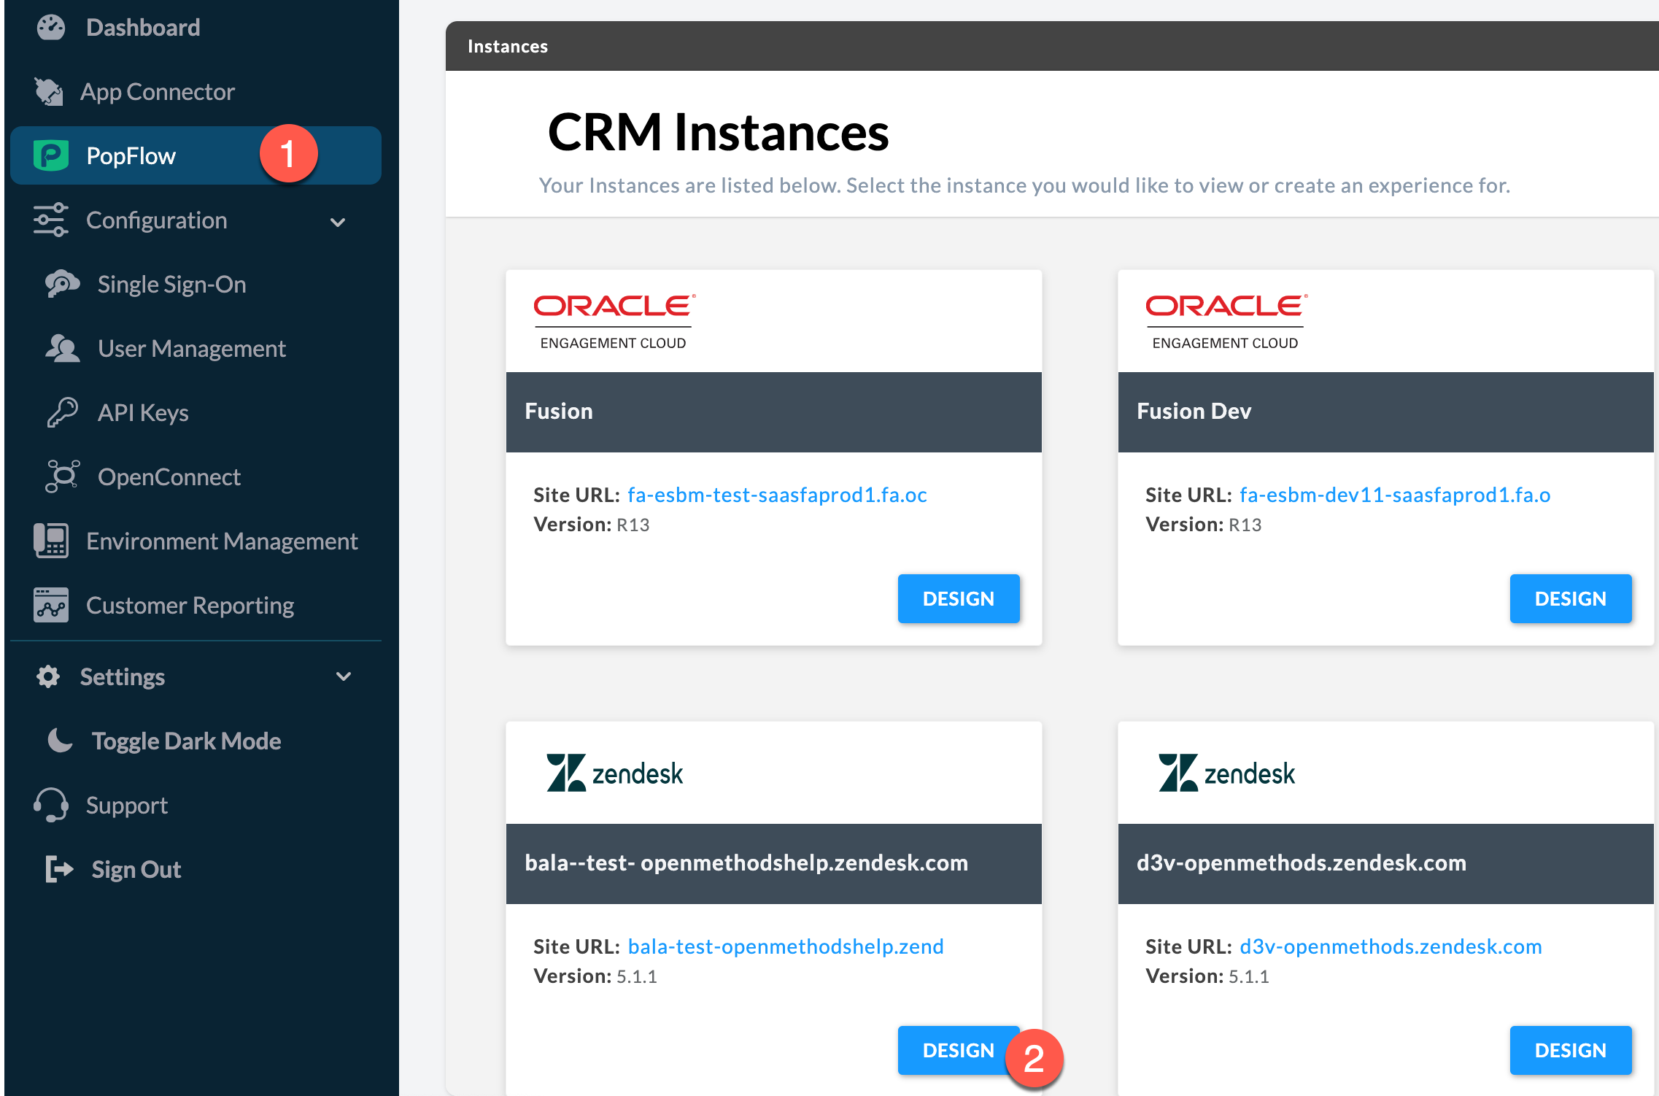Click the User Management people icon
1659x1096 pixels.
point(62,348)
